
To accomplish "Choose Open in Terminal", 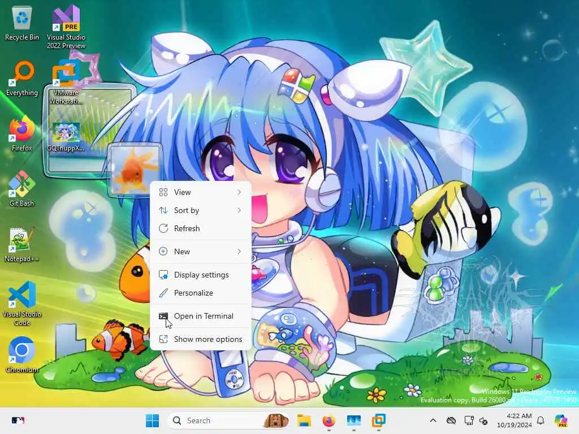I will (x=201, y=316).
